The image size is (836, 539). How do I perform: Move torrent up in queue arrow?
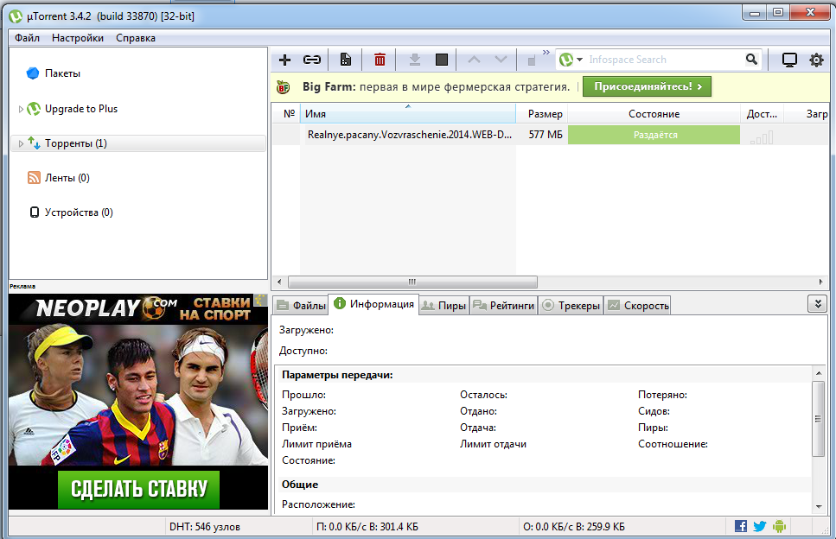click(474, 59)
